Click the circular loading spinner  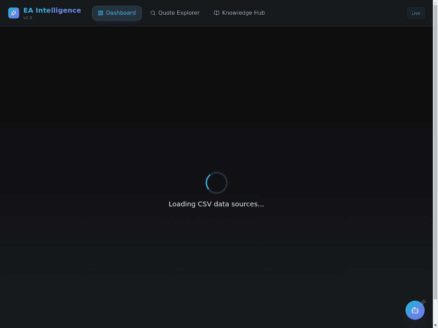click(x=217, y=183)
